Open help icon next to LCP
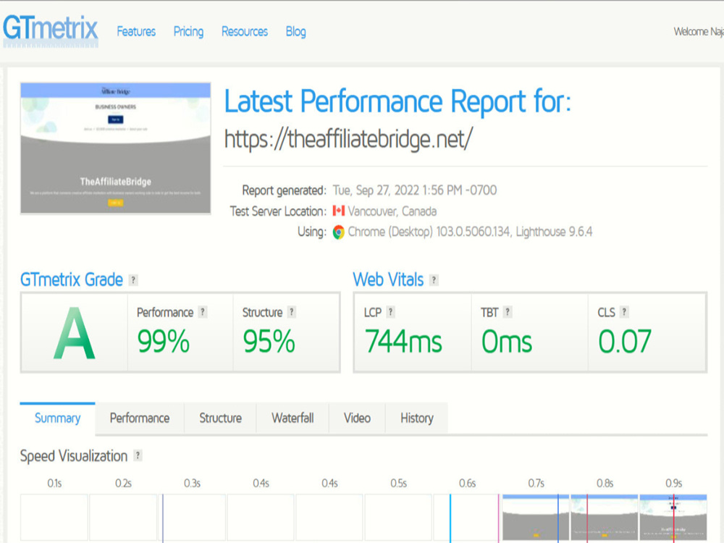724x543 pixels. click(x=391, y=312)
